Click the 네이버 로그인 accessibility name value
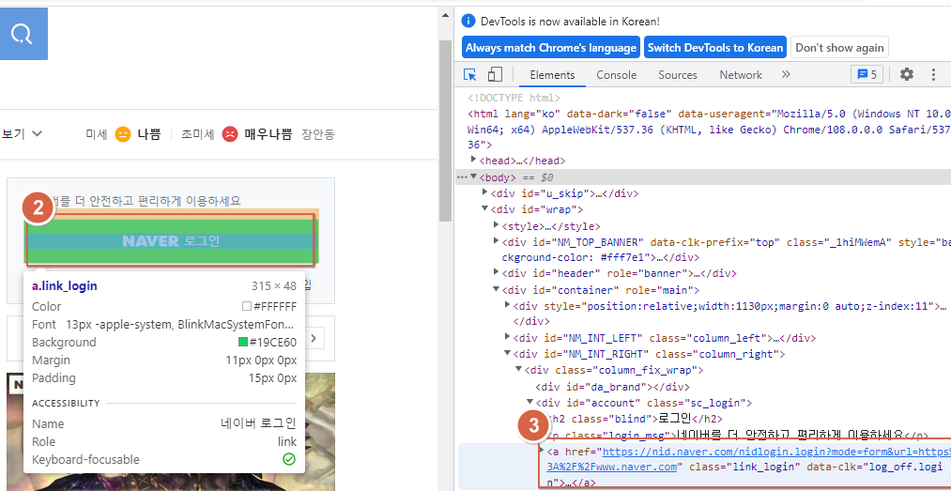This screenshot has height=491, width=951. pyautogui.click(x=258, y=423)
